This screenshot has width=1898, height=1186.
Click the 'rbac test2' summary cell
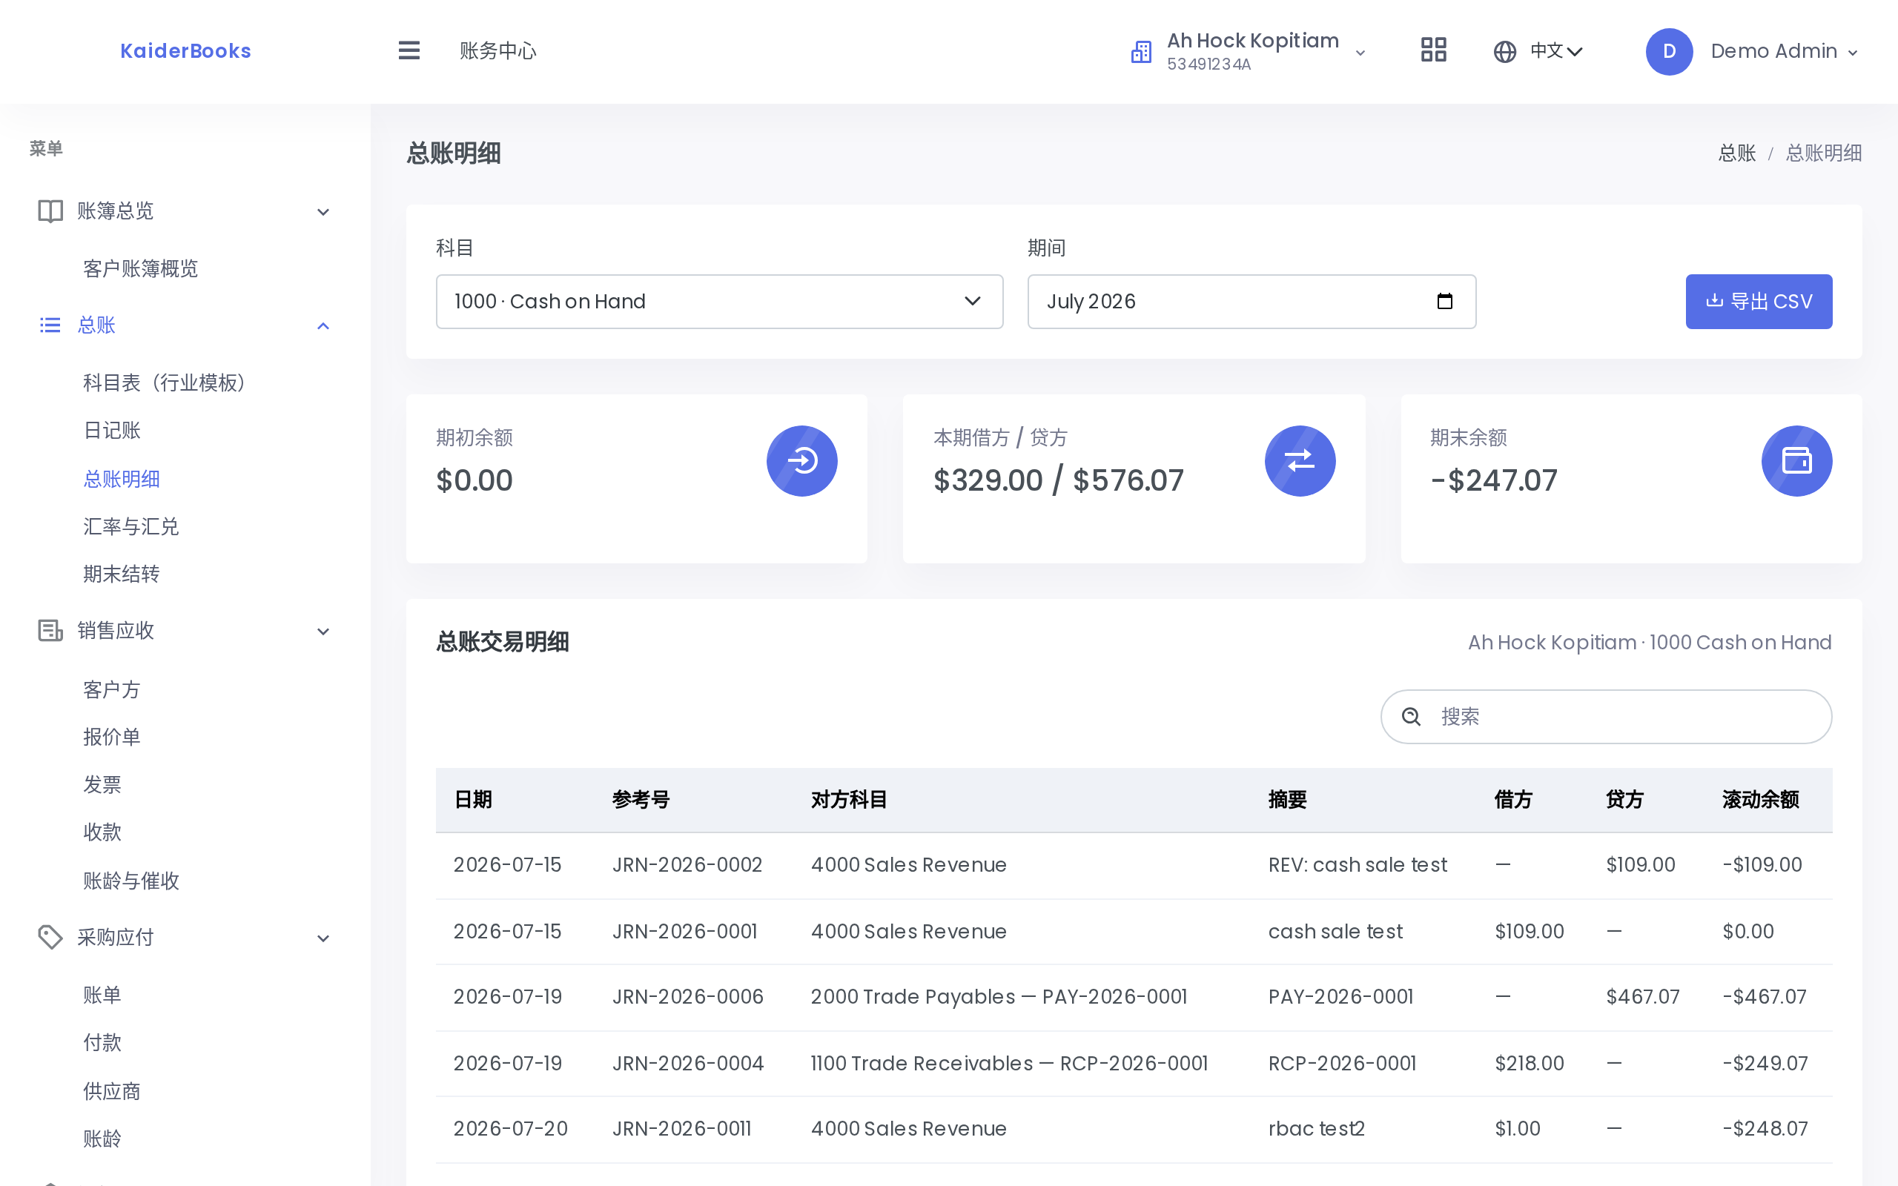coord(1316,1128)
